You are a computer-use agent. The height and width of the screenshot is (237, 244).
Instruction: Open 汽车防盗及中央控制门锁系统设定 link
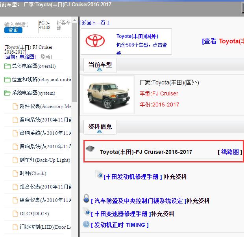139,201
